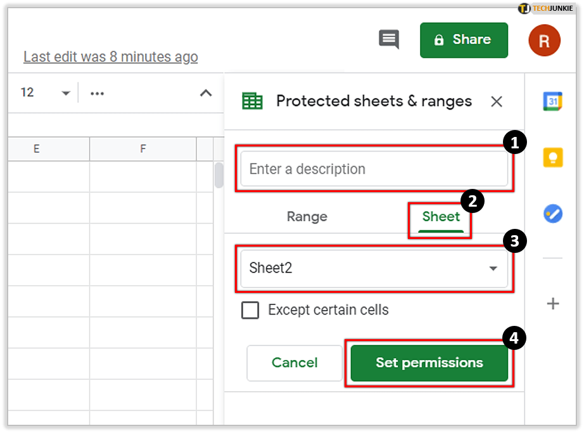The width and height of the screenshot is (584, 433).
Task: Expand the font size 12 dropdown
Action: point(65,93)
